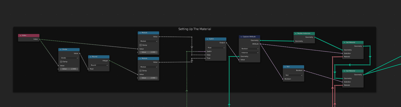The image size is (401, 107).
Task: Open the Float type dropdown in Switch node
Action: (x=216, y=48)
